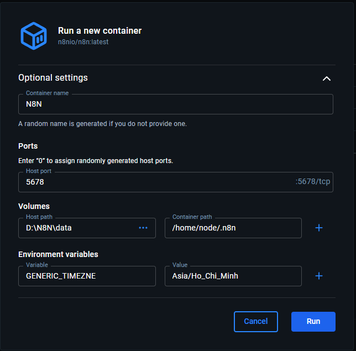Viewport: 356px width, 351px height.
Task: Edit the Container path field
Action: [x=233, y=228]
